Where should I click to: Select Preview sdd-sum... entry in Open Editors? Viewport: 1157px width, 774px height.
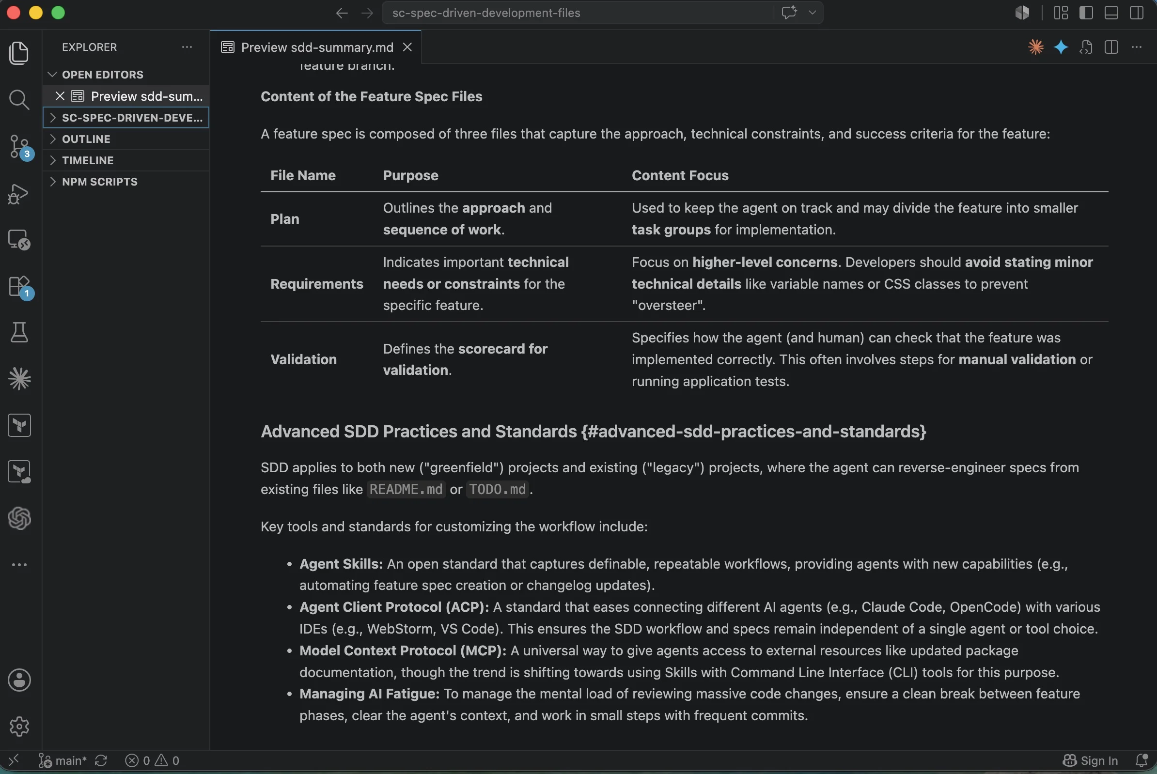(x=126, y=96)
